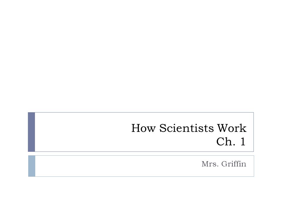Click the "Ch." text on the second title line
The image size is (282, 211).
[226, 142]
